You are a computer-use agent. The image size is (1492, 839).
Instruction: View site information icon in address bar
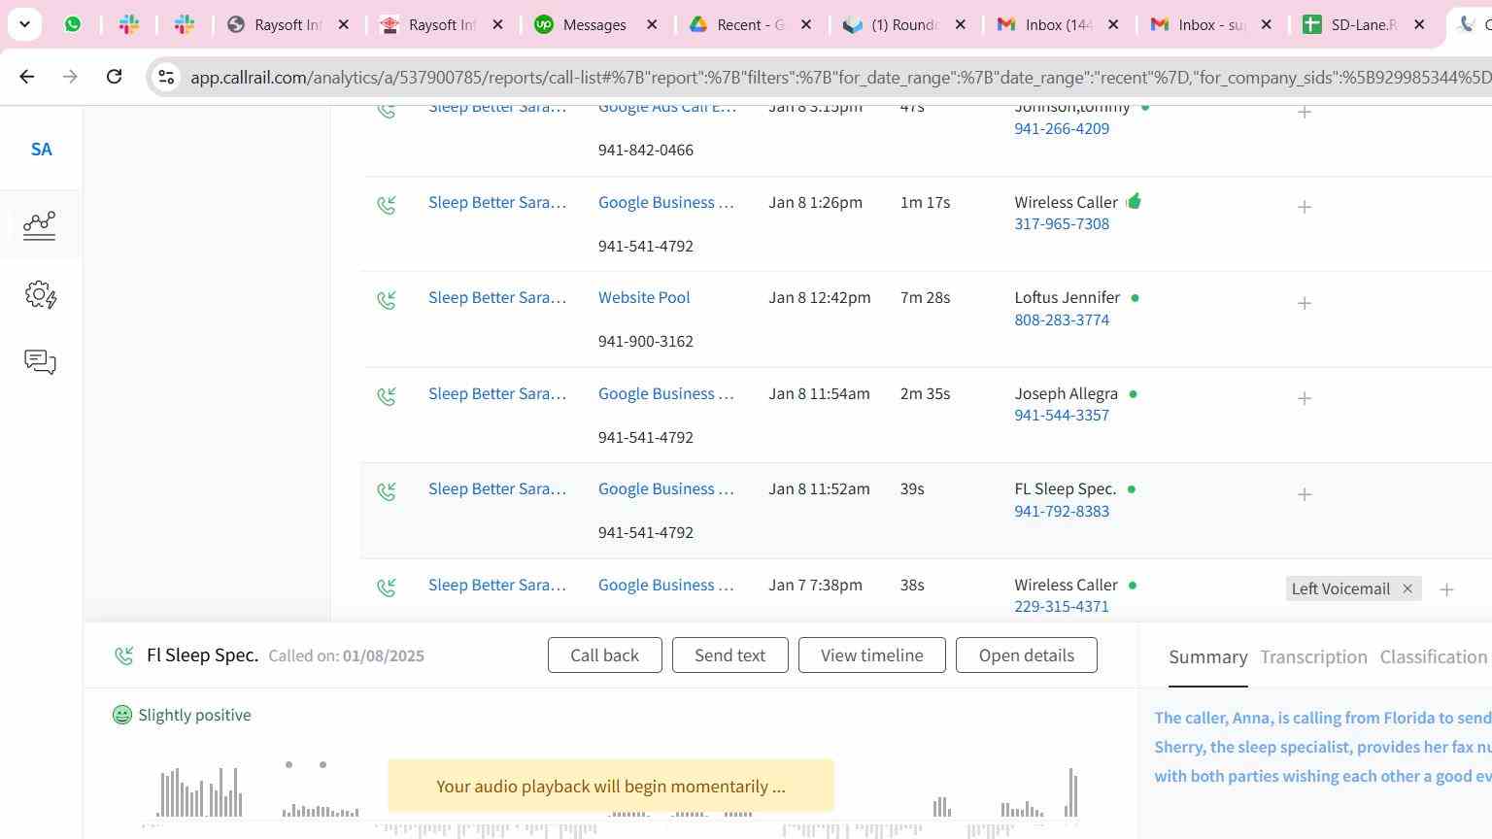pyautogui.click(x=166, y=77)
